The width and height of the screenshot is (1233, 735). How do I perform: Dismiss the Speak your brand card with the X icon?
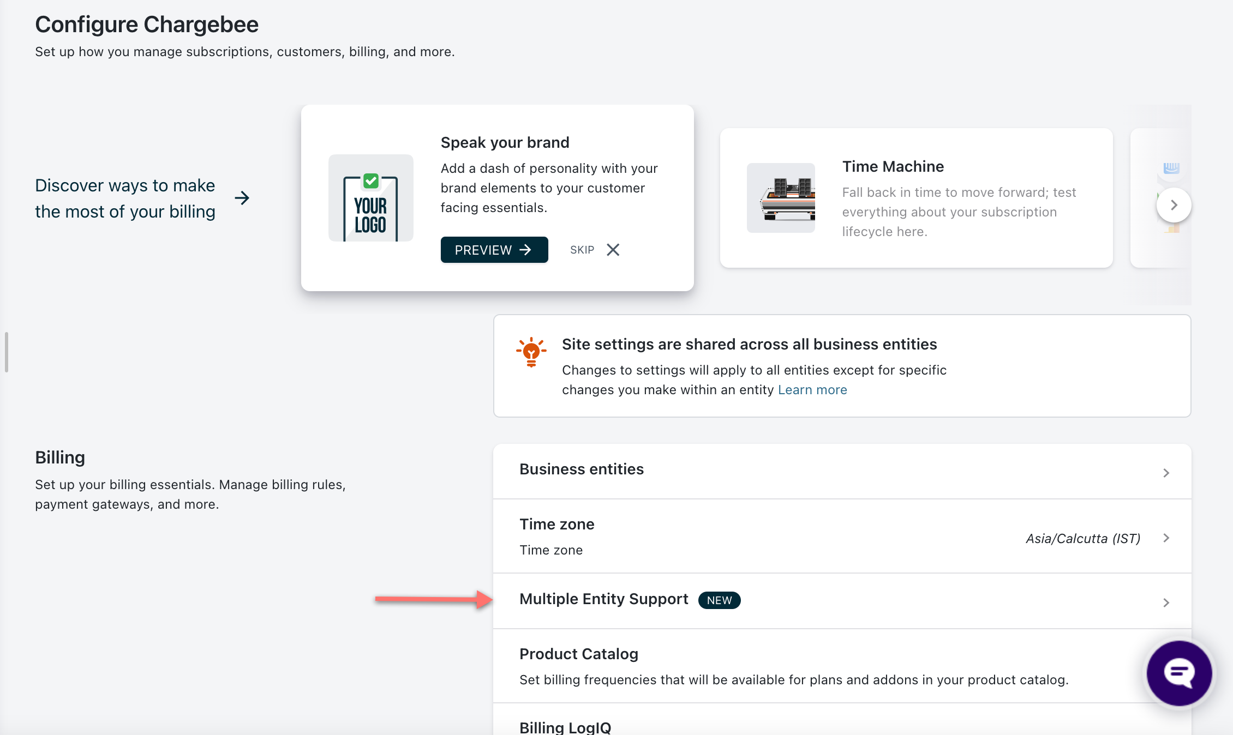[x=613, y=250]
